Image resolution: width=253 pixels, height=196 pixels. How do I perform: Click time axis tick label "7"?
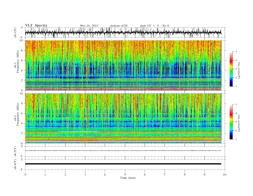pyautogui.click(x=165, y=175)
